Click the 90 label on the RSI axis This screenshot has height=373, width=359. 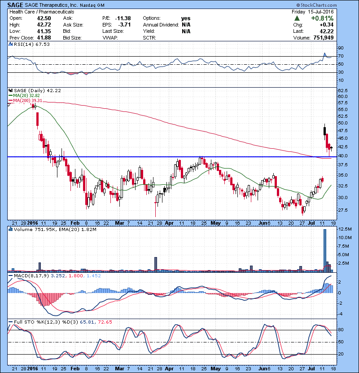click(x=341, y=48)
